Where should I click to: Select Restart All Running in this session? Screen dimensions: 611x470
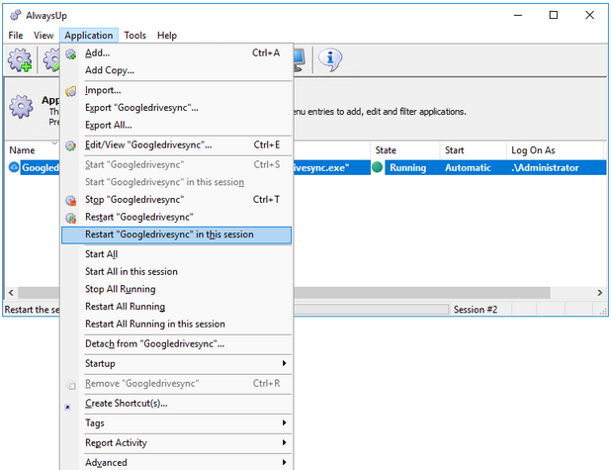point(177,325)
